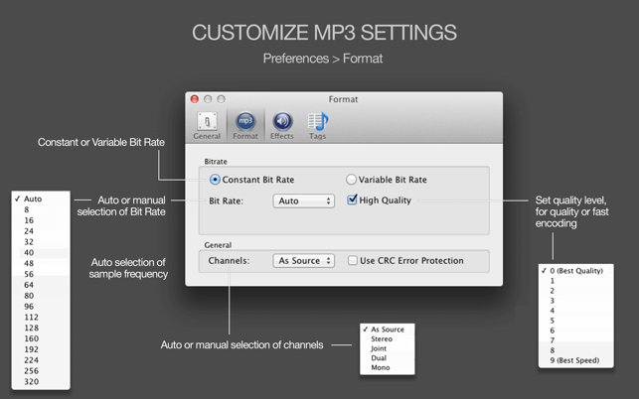This screenshot has height=399, width=639.
Task: Open the Bit Rate Auto dropdown
Action: tap(304, 200)
